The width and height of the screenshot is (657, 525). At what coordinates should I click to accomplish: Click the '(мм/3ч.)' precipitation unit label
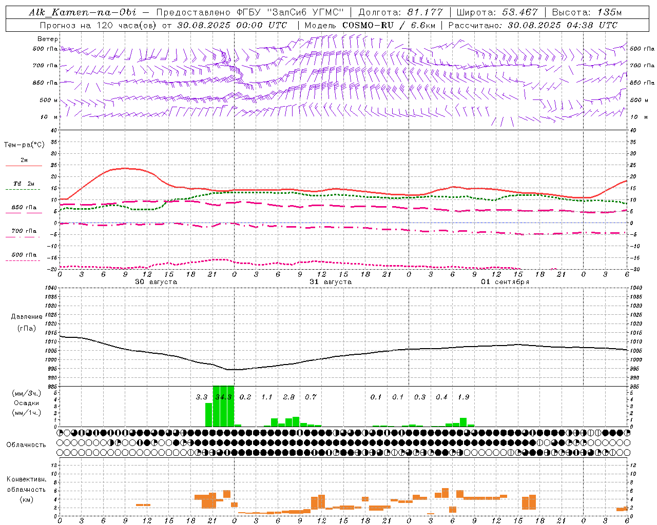click(x=27, y=394)
